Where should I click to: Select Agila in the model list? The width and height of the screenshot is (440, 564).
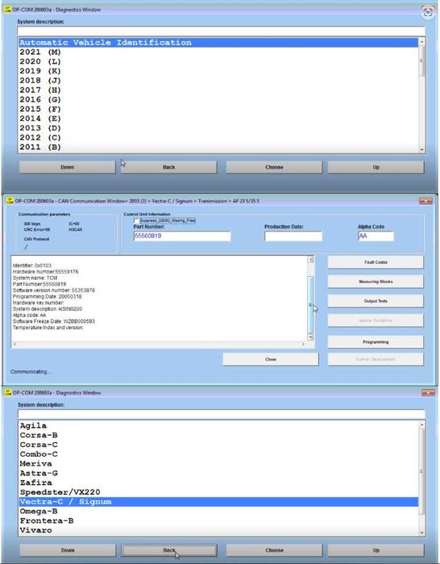218,426
